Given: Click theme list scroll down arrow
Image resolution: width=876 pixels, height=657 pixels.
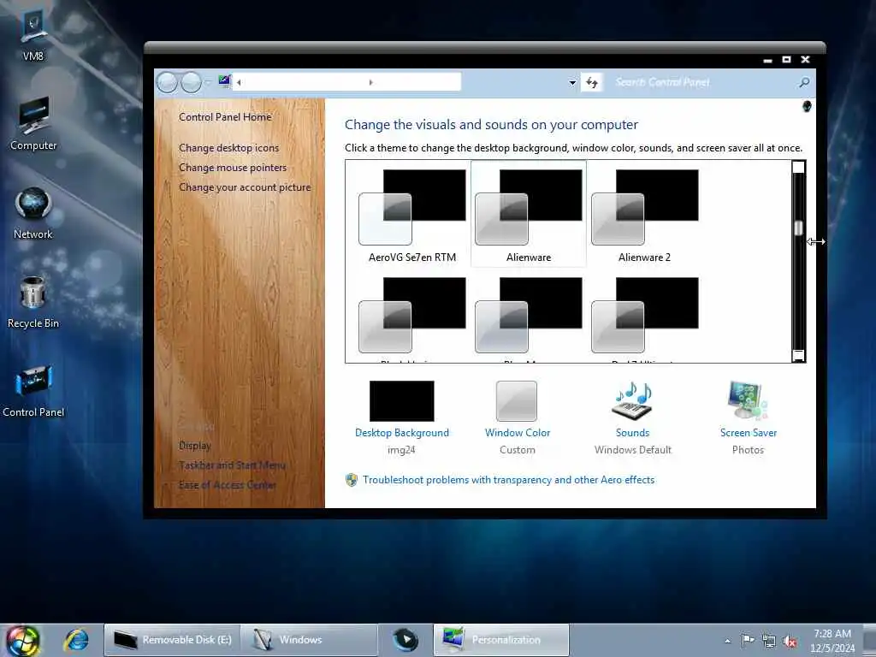Looking at the screenshot, I should point(798,355).
